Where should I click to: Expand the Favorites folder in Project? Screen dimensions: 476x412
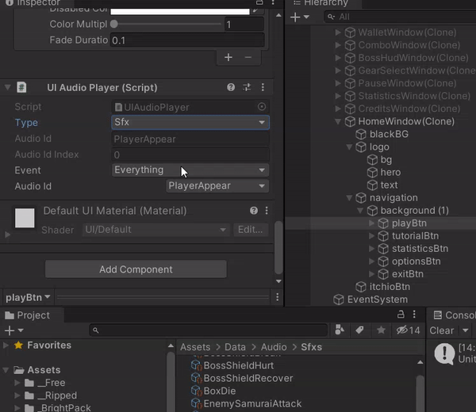(x=6, y=345)
